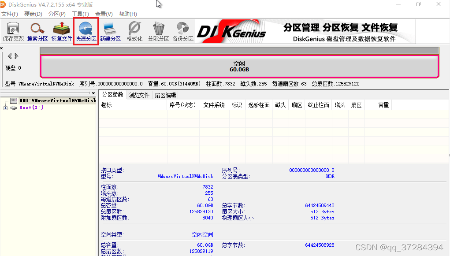Click the 文件系统 column header
Screen dimensions: 450x256
[214, 105]
